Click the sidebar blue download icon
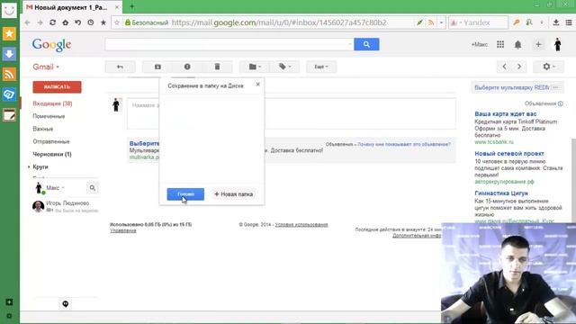 [x=9, y=54]
